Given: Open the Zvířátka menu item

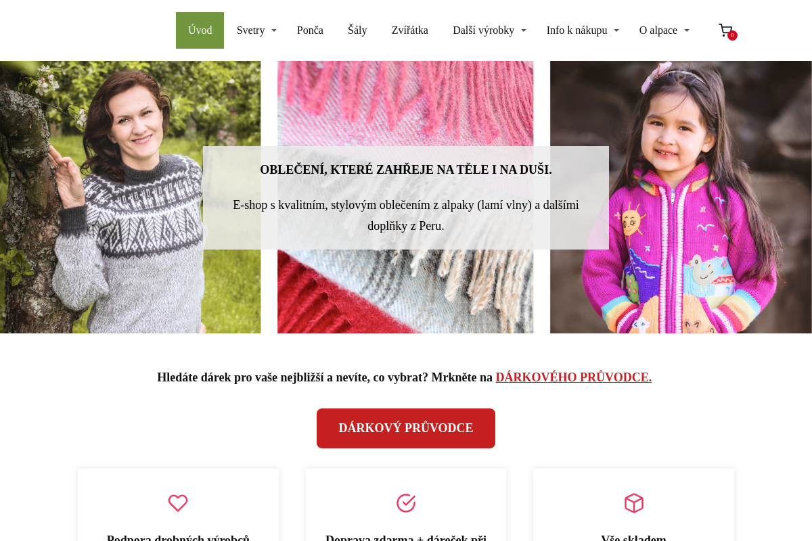Looking at the screenshot, I should (410, 30).
